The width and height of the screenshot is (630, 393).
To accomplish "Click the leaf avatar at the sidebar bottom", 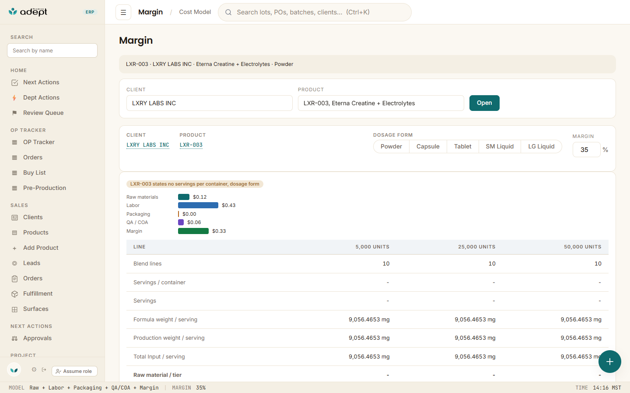I will click(x=14, y=370).
